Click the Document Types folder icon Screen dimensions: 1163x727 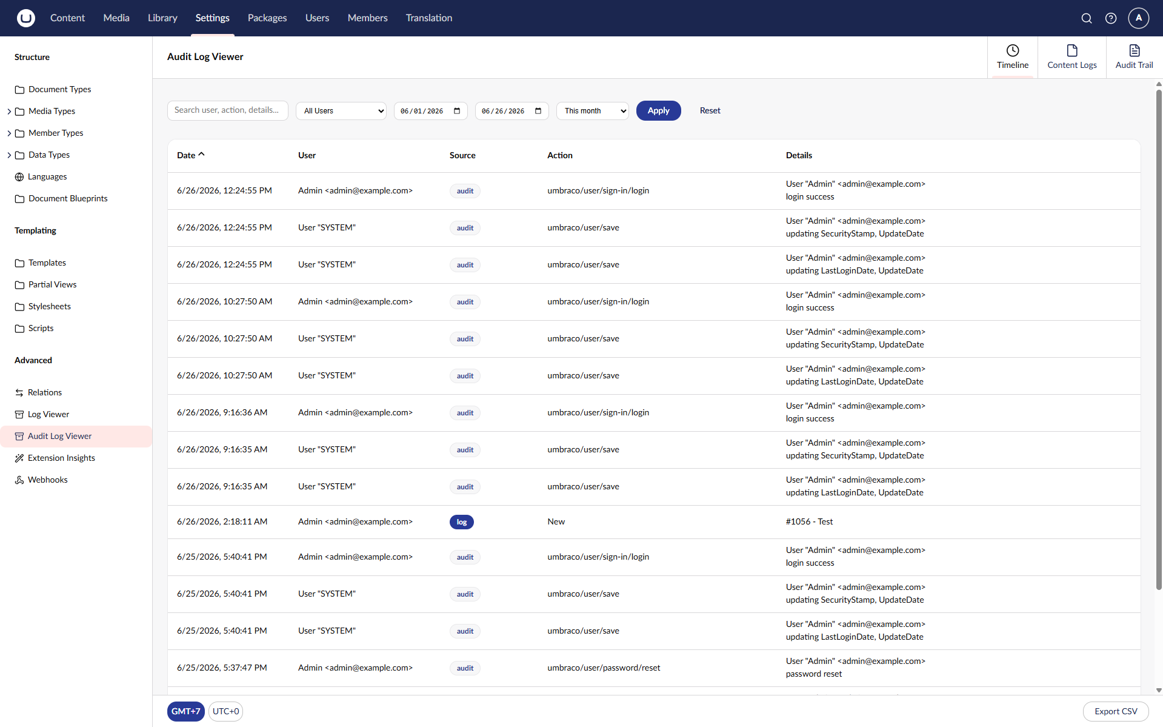(19, 90)
